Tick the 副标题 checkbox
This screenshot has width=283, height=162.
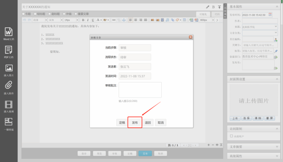[x=49, y=14]
